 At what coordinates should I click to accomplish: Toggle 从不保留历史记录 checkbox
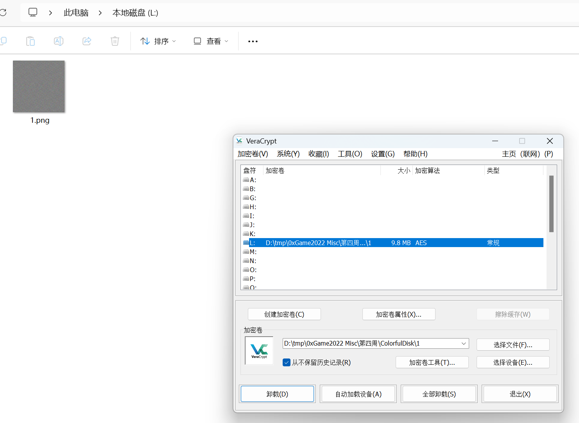click(x=287, y=362)
